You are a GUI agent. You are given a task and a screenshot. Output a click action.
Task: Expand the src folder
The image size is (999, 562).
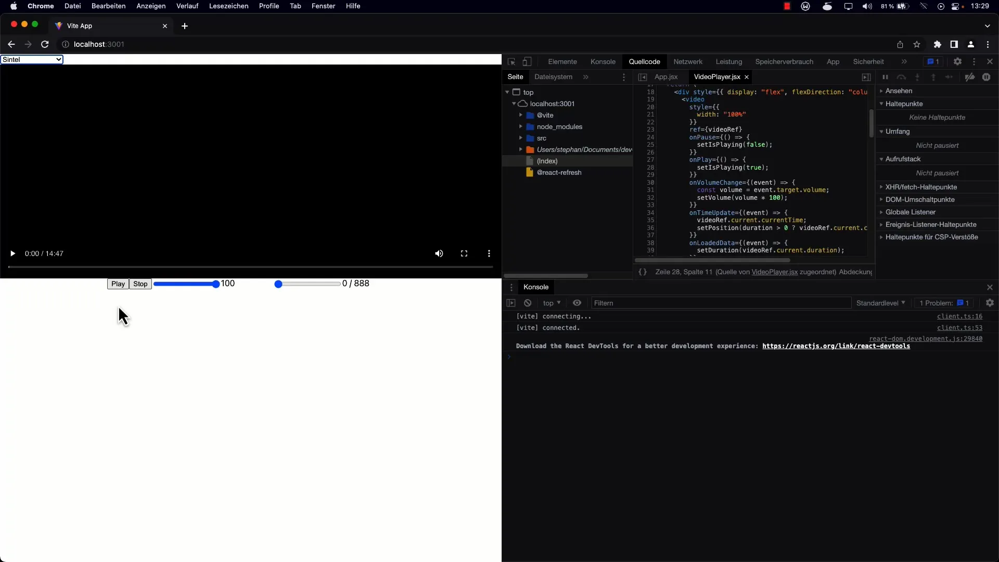[x=521, y=138]
